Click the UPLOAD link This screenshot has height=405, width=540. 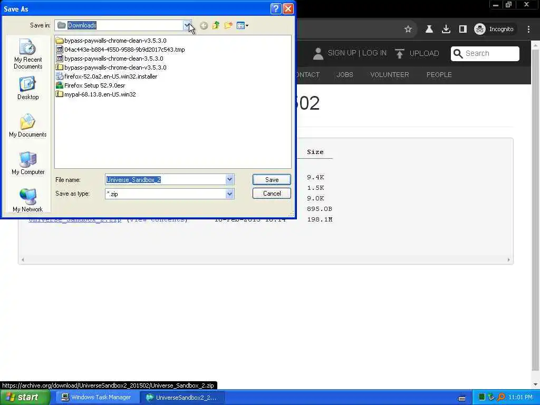(417, 53)
